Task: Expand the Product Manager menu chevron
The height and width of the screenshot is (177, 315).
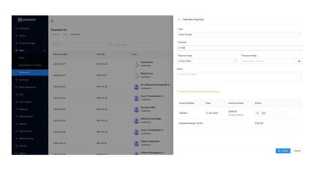Action: click(x=45, y=43)
